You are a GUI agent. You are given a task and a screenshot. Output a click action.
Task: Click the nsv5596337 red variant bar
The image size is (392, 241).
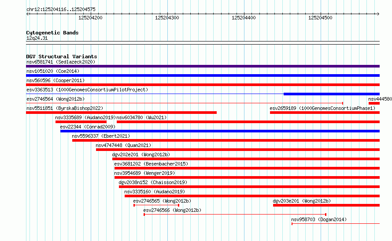coord(226,140)
